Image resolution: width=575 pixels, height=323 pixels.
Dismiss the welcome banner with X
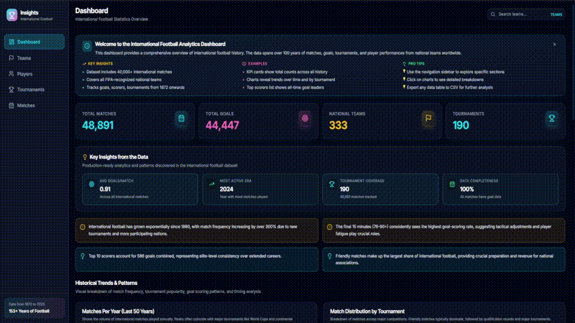click(x=554, y=45)
